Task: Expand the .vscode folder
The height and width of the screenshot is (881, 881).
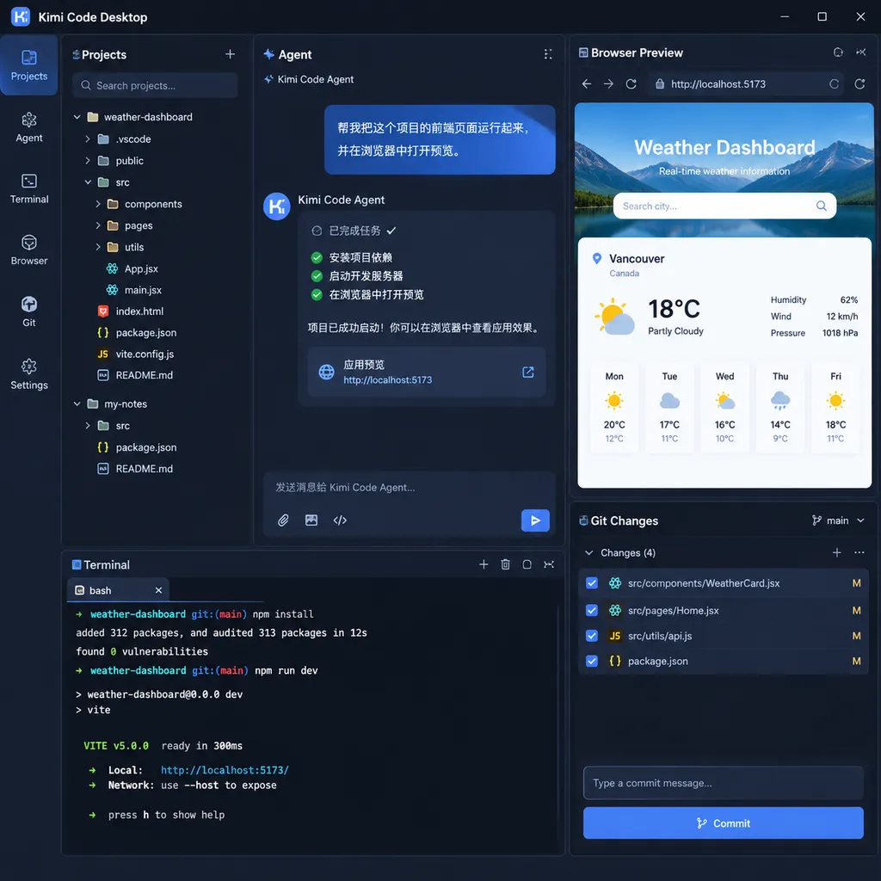Action: 88,139
